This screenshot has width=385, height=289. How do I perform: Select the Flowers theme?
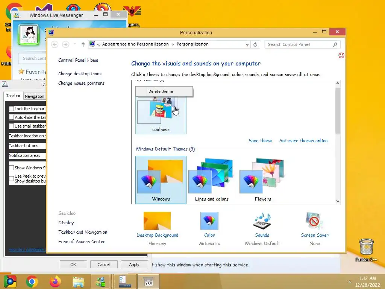tap(263, 180)
